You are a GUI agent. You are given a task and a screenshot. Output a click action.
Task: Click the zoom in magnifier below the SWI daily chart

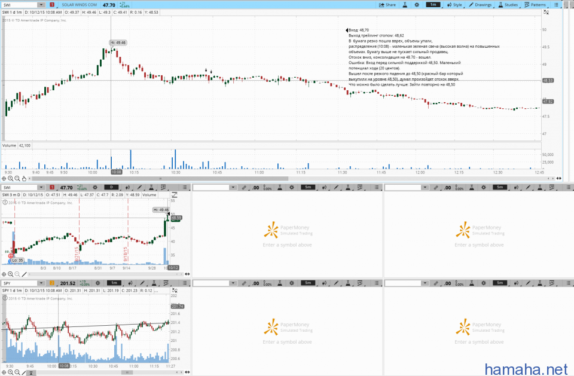[11, 274]
